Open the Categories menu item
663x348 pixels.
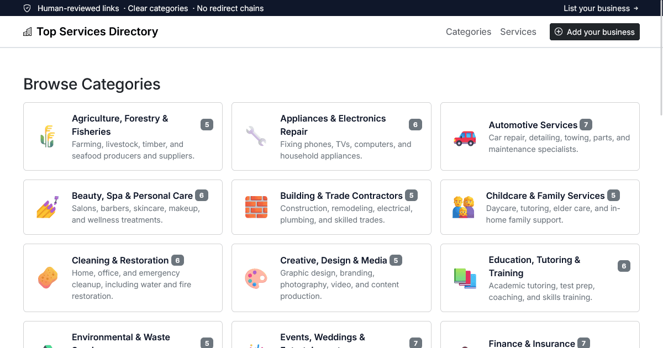[469, 31]
